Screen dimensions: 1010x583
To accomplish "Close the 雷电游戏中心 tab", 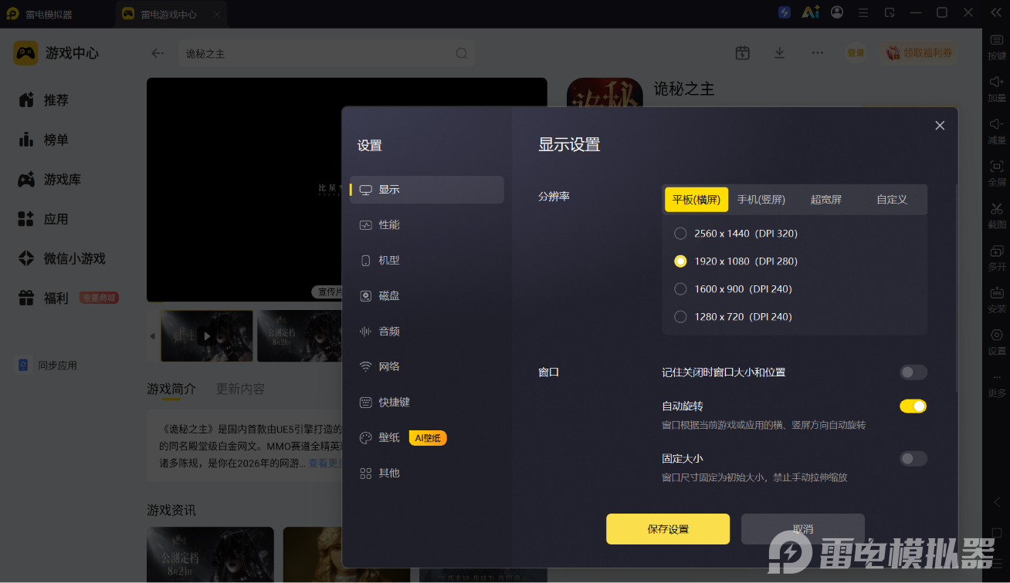I will [217, 14].
